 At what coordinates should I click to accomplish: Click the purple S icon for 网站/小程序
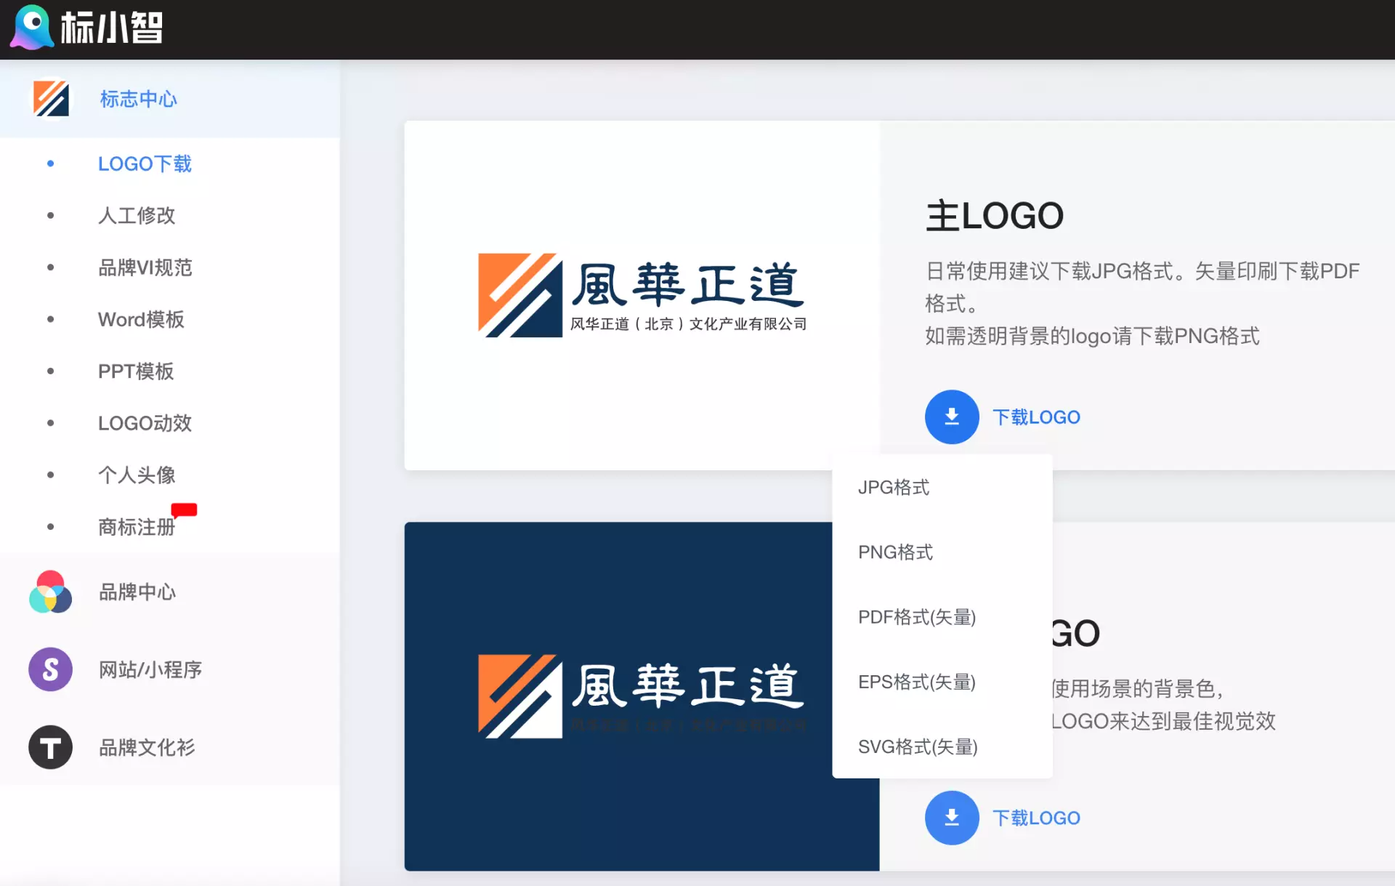(x=50, y=669)
